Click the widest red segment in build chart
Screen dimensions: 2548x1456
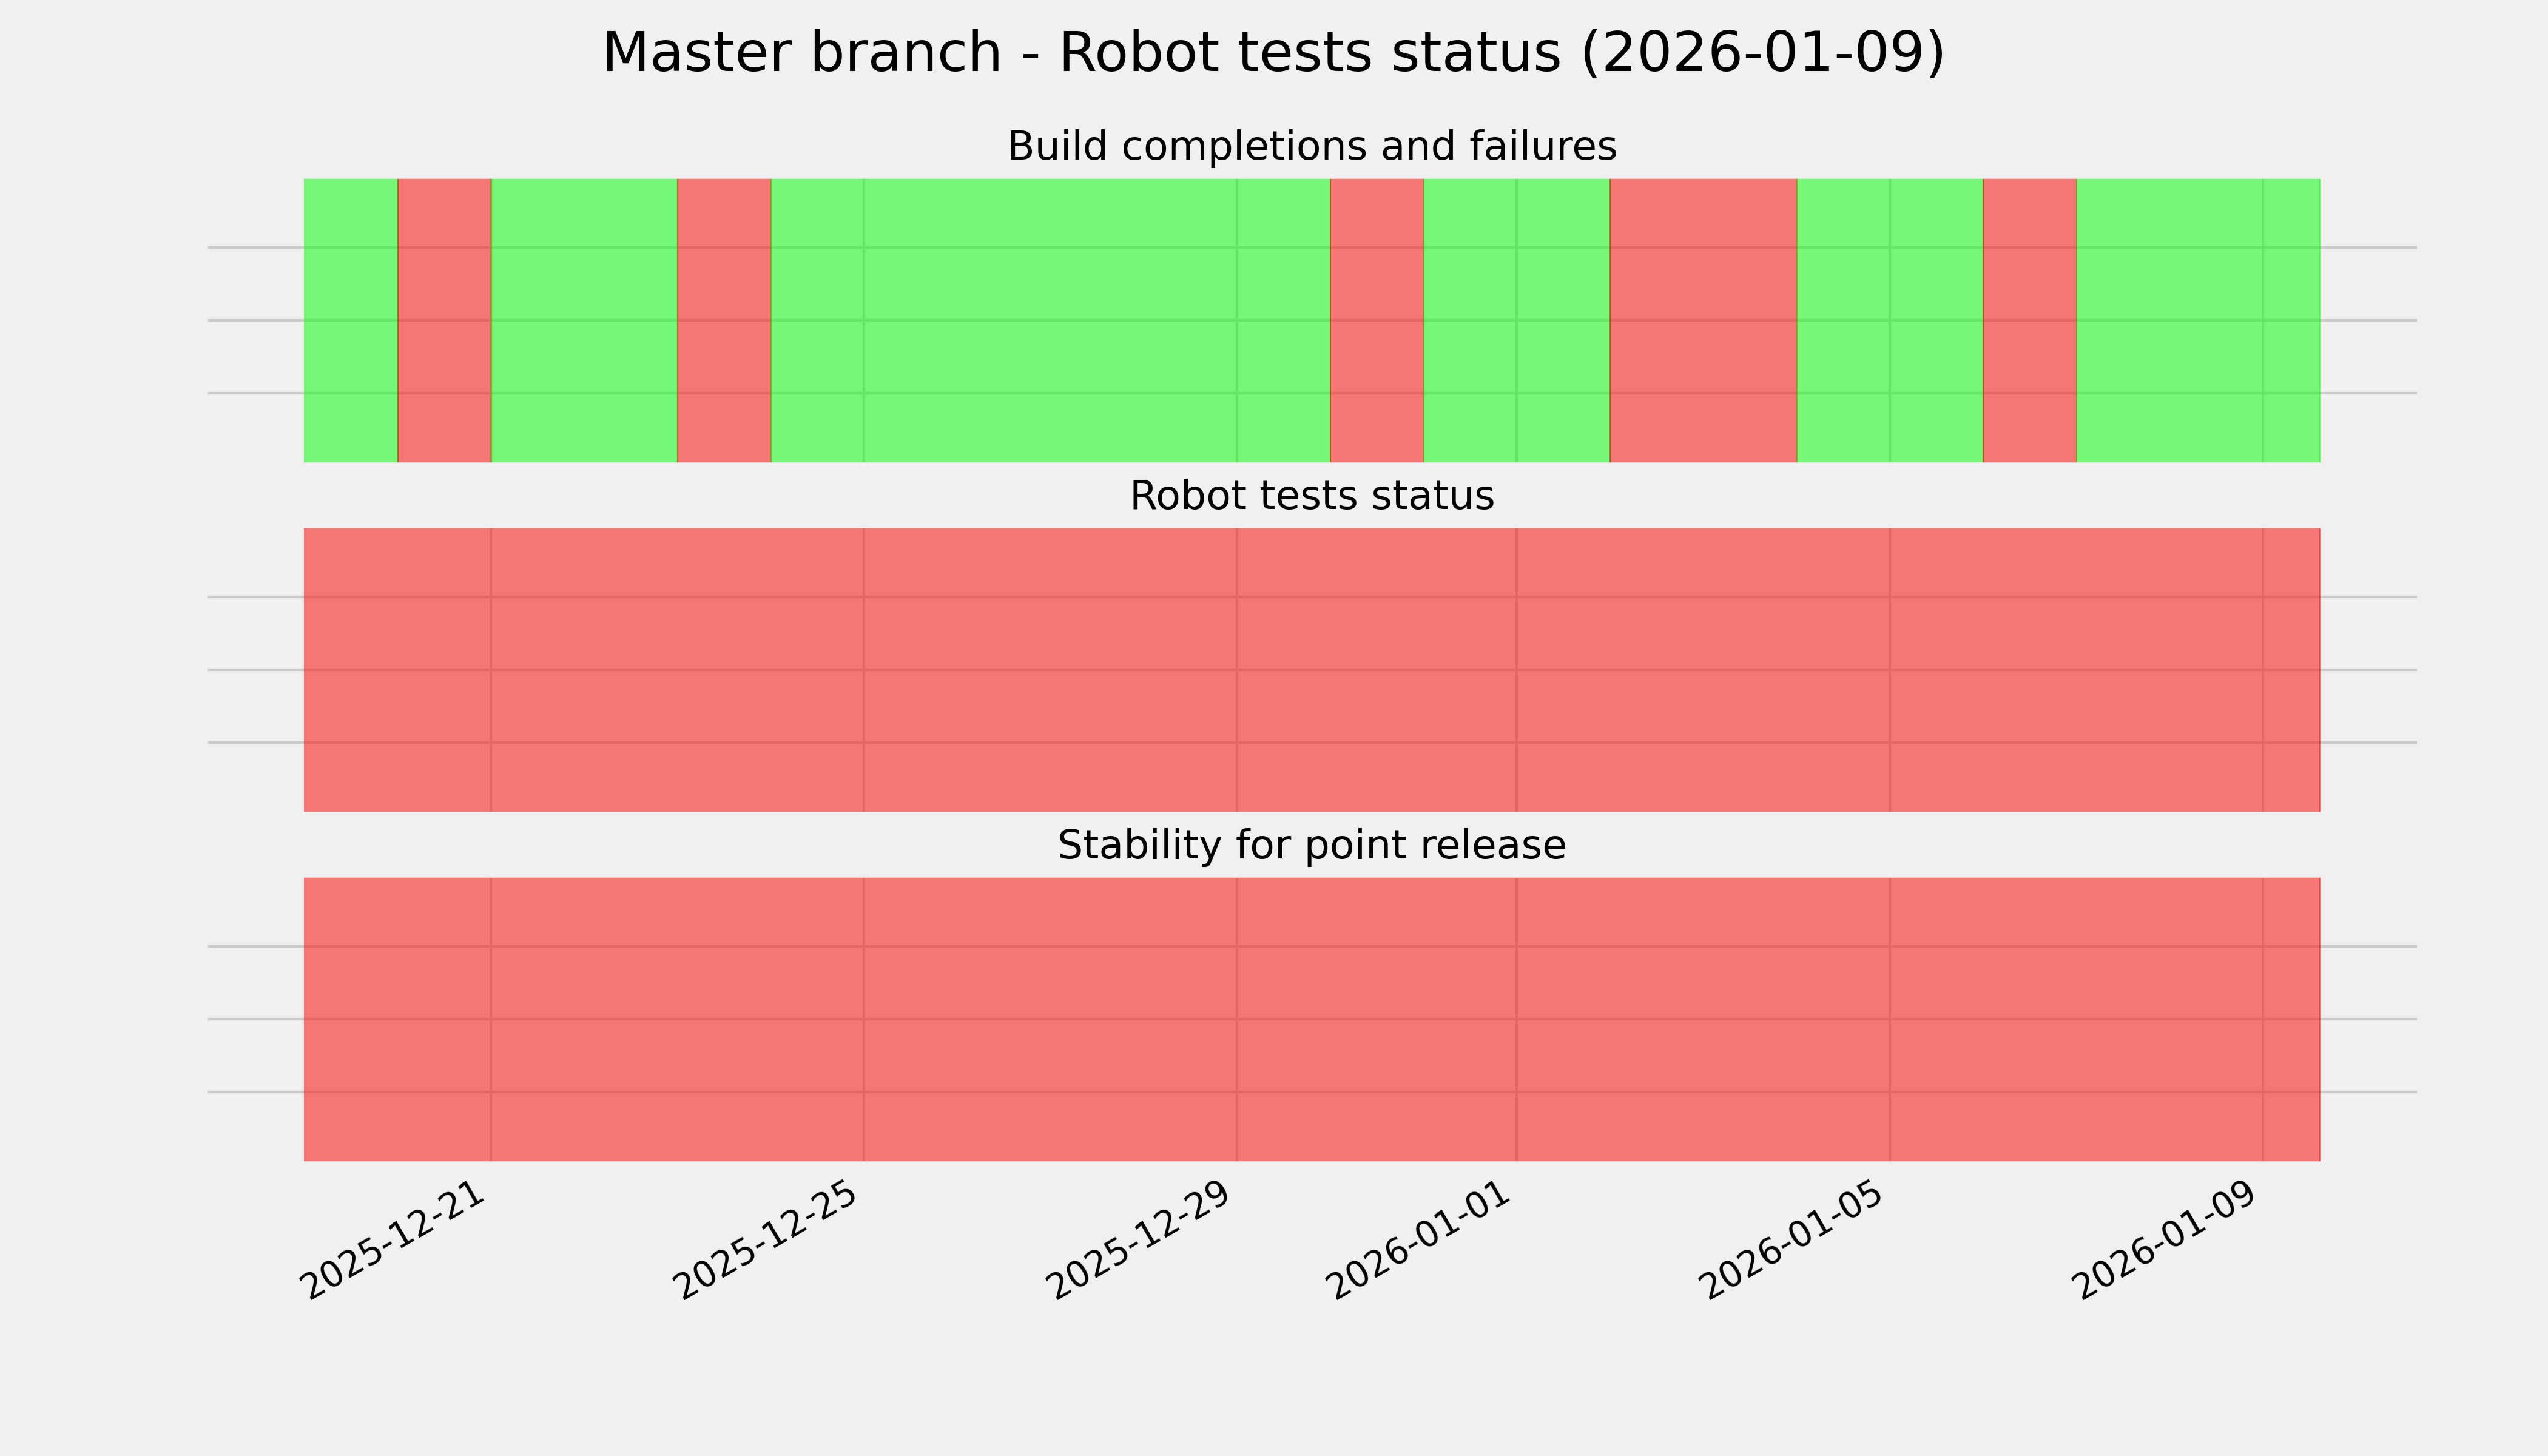pyautogui.click(x=1703, y=320)
